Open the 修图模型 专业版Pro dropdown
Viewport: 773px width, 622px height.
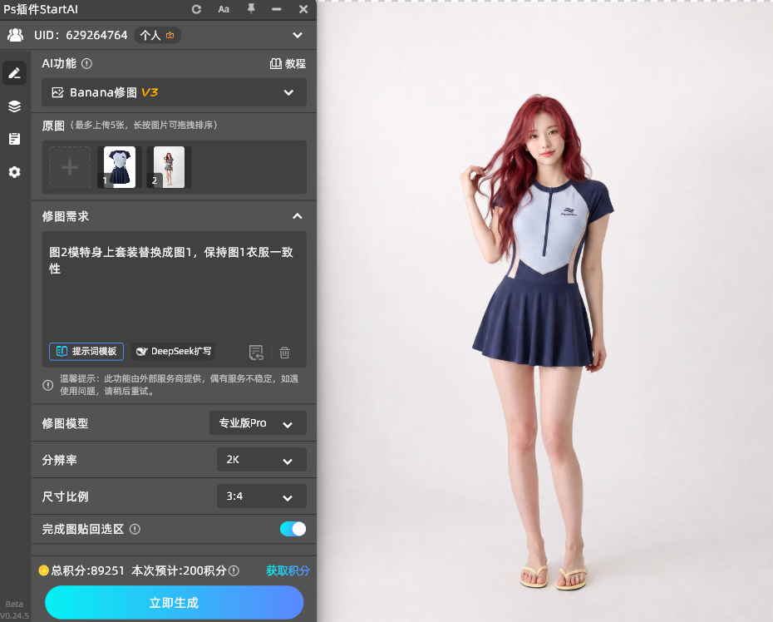(x=258, y=423)
